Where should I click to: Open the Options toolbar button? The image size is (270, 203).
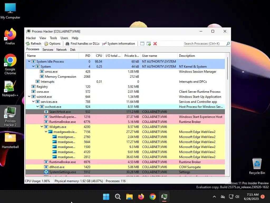(x=52, y=44)
